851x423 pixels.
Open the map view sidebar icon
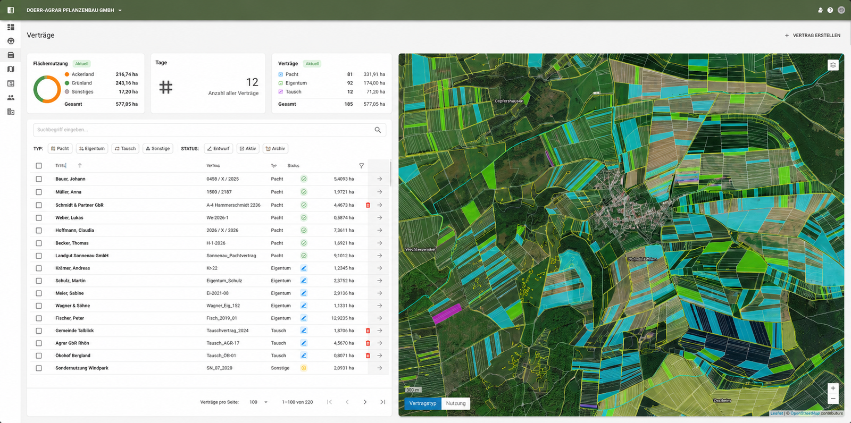click(11, 69)
